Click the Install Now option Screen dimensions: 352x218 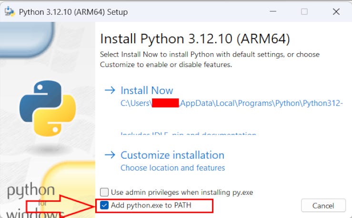(x=147, y=90)
